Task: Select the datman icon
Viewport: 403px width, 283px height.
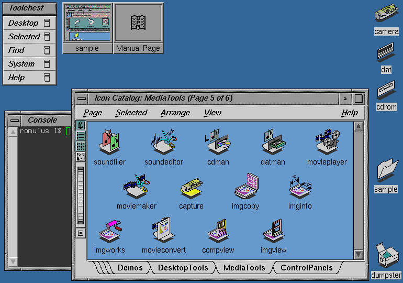Action: tap(273, 141)
